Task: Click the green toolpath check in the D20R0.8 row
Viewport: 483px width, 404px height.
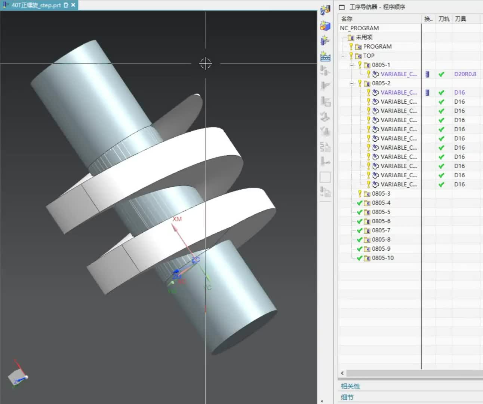Action: (442, 74)
